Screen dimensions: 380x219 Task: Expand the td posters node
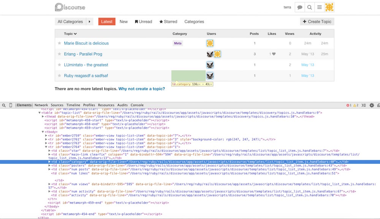pyautogui.click(x=49, y=166)
